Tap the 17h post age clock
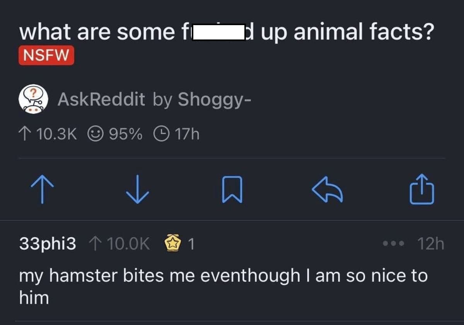This screenshot has height=325, width=464. pyautogui.click(x=161, y=134)
